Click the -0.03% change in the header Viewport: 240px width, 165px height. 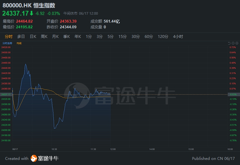pyautogui.click(x=53, y=14)
